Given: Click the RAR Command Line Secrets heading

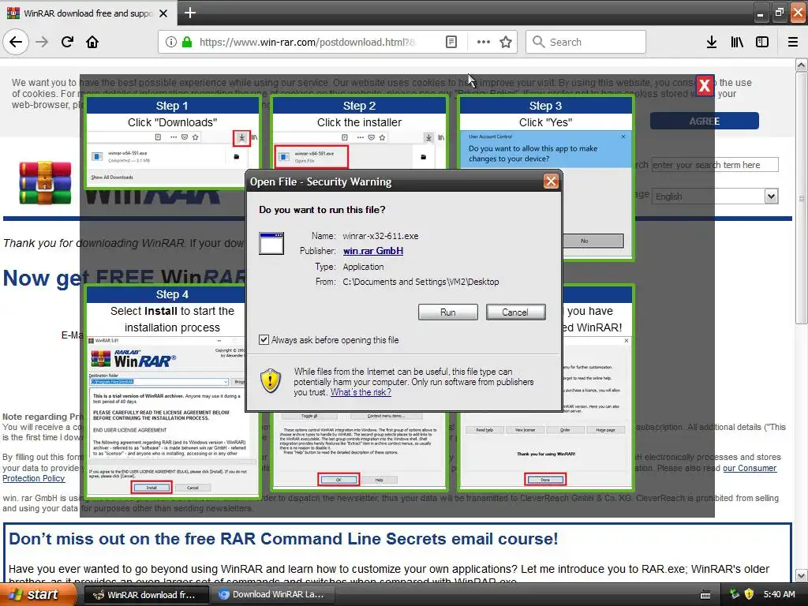Looking at the screenshot, I should point(283,538).
